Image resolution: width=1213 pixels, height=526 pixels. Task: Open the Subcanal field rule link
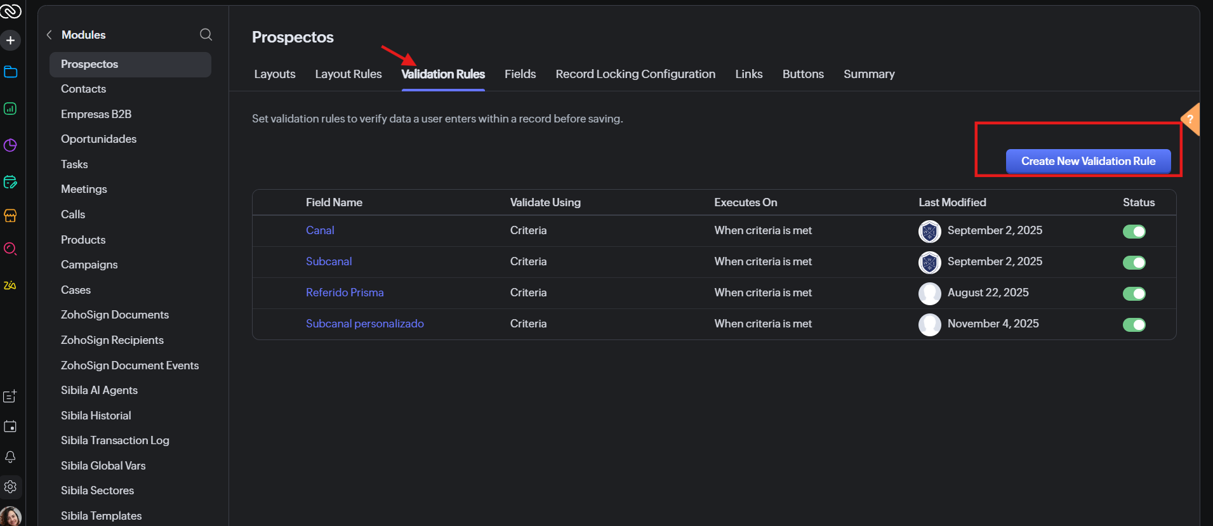(x=329, y=261)
